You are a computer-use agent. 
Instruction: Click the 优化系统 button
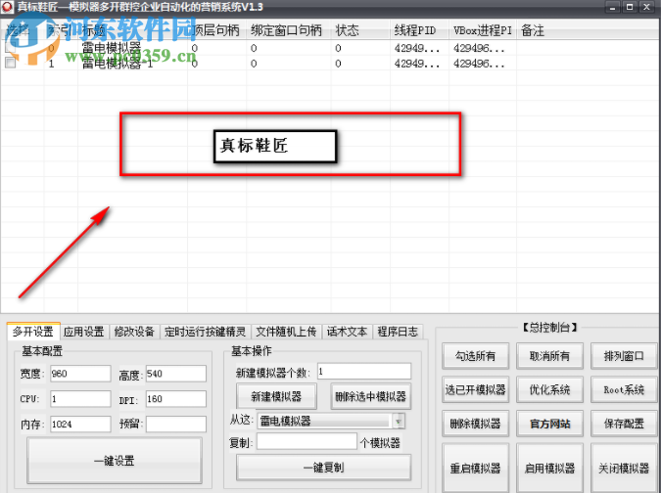click(x=549, y=390)
